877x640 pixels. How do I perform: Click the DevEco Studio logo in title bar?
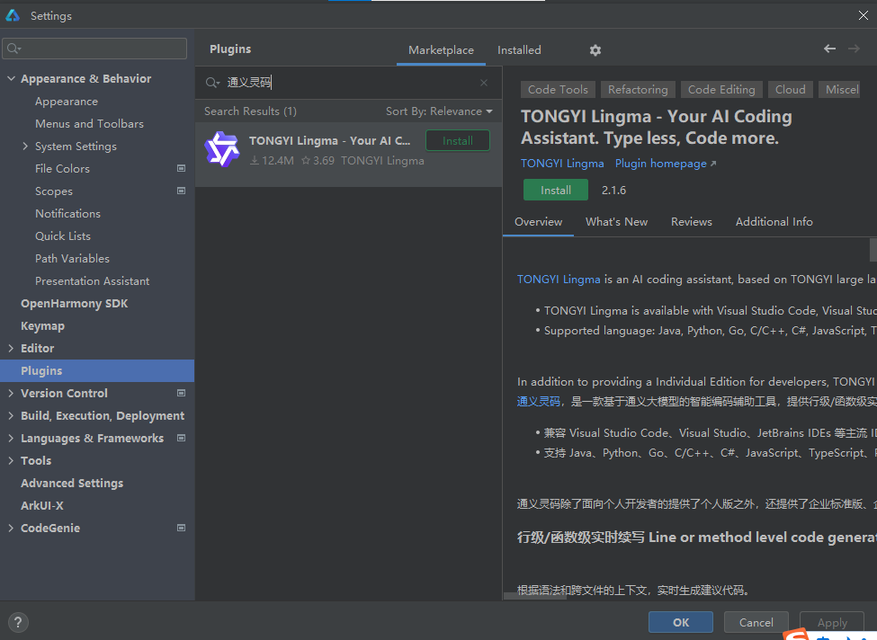(x=13, y=15)
